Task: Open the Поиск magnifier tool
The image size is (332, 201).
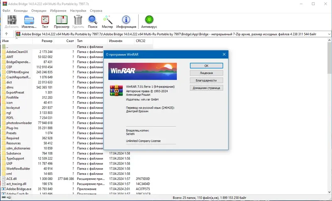Action: (93, 20)
